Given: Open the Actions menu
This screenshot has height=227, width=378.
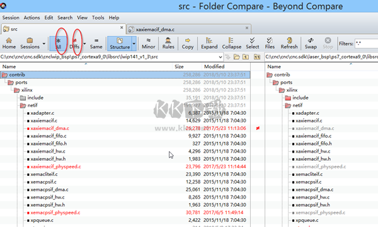Looking at the screenshot, I should 31,18.
